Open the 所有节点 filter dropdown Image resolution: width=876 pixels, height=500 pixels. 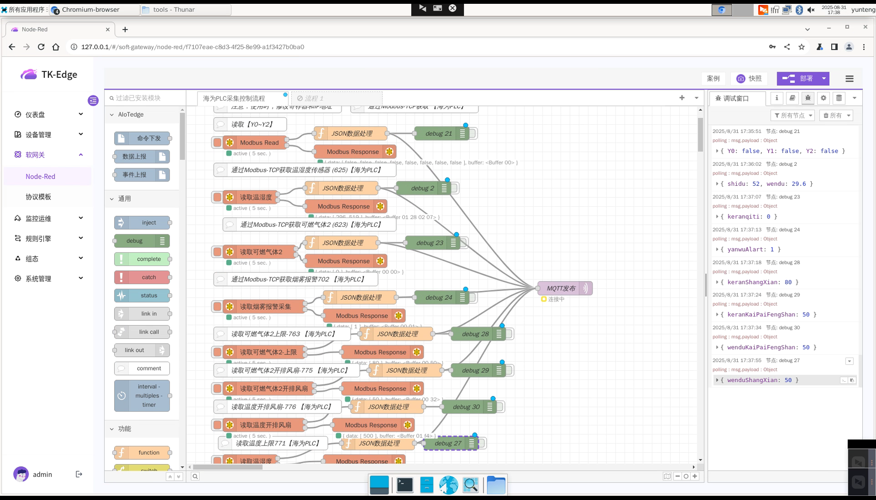click(x=792, y=115)
